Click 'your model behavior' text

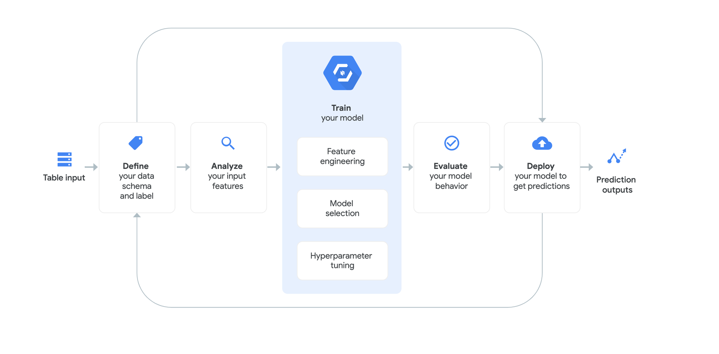tap(451, 181)
